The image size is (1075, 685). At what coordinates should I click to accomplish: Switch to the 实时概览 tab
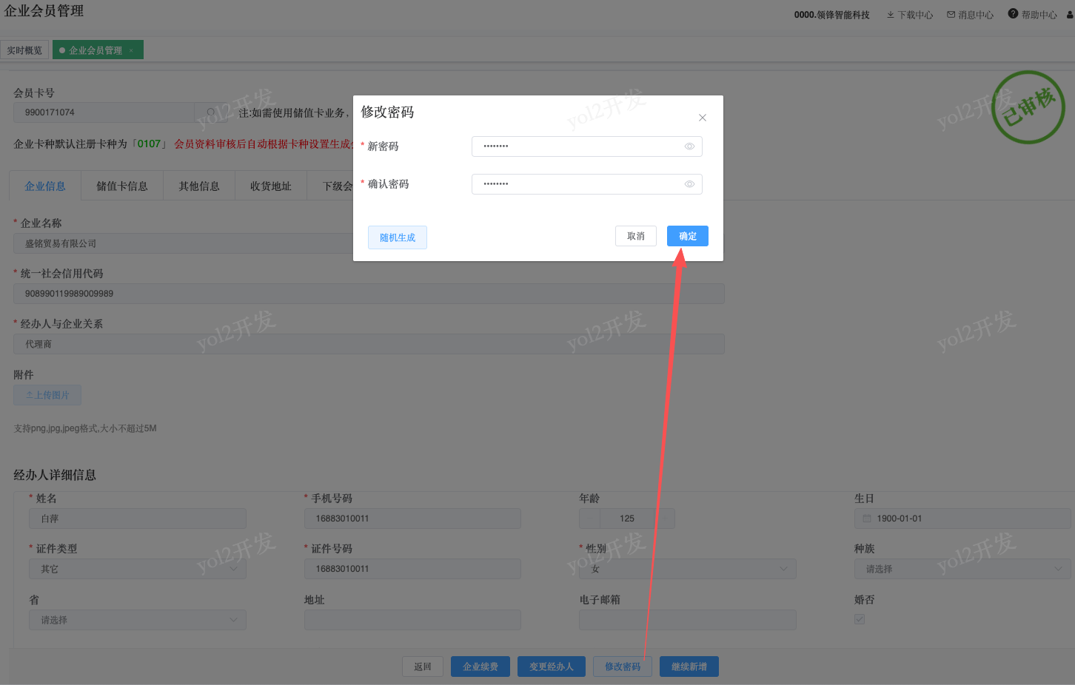coord(24,50)
